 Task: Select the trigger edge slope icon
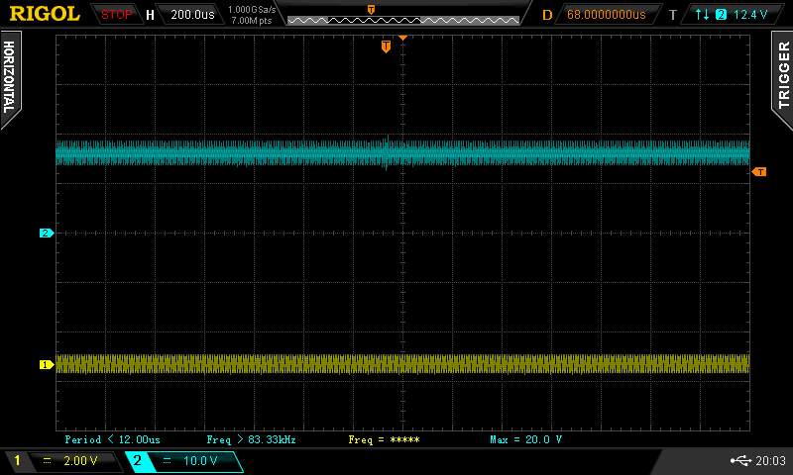[x=703, y=15]
